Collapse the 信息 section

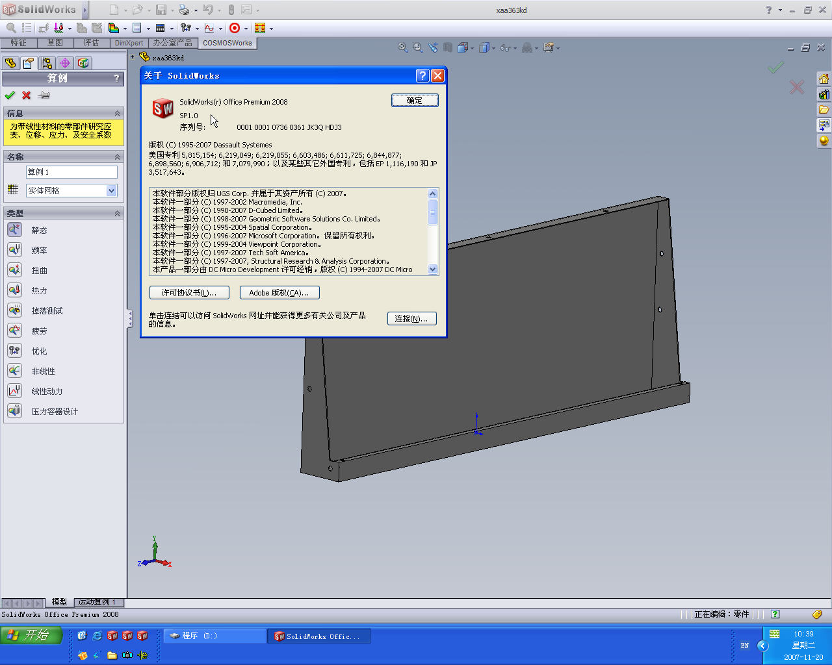pyautogui.click(x=117, y=113)
